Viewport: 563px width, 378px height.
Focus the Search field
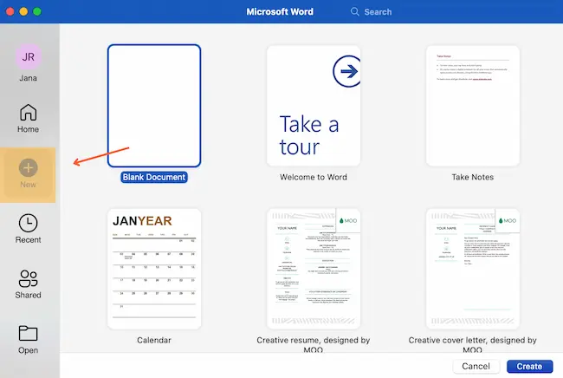tap(378, 12)
